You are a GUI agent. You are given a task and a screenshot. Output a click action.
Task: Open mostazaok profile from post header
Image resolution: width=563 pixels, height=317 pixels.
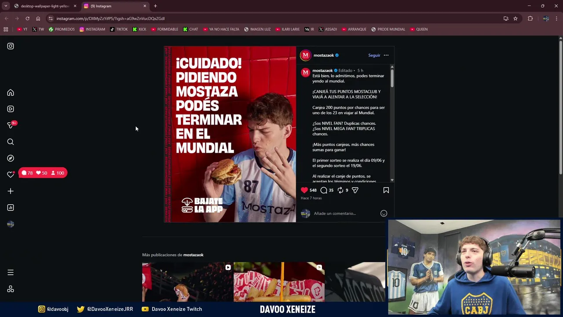pyautogui.click(x=324, y=55)
